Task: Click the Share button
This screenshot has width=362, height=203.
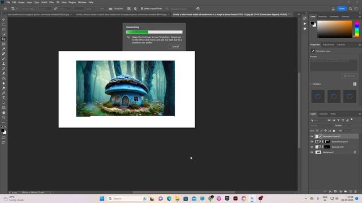Action: tap(342, 8)
